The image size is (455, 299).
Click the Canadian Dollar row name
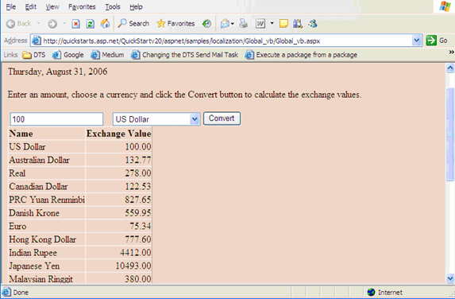point(38,187)
